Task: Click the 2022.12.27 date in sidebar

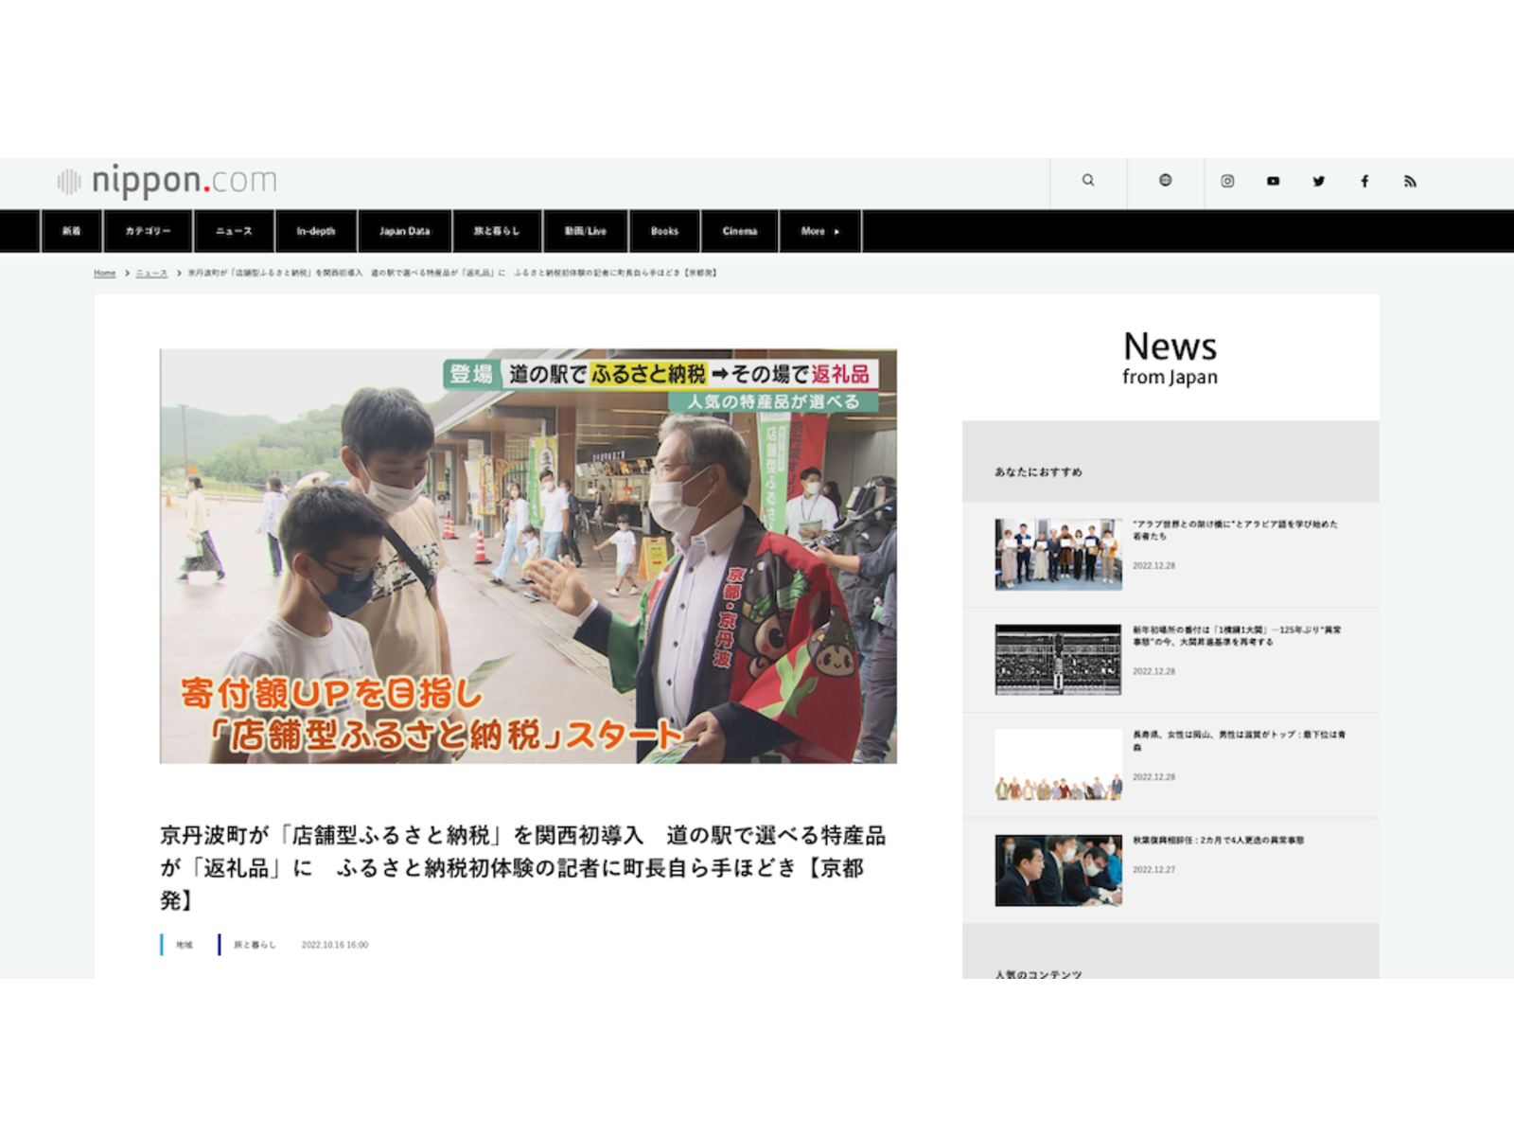Action: pyautogui.click(x=1153, y=869)
